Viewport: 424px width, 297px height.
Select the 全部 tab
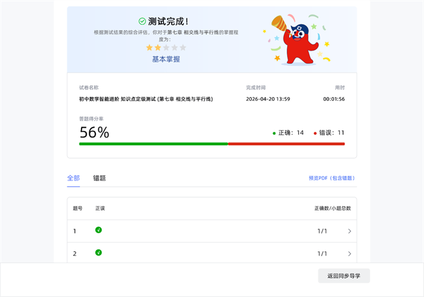[x=73, y=178]
